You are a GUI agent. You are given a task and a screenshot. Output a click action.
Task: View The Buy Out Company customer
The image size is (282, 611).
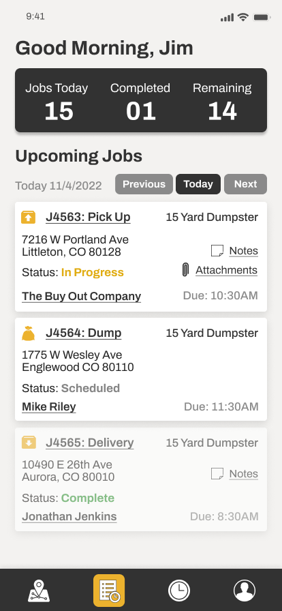(82, 296)
